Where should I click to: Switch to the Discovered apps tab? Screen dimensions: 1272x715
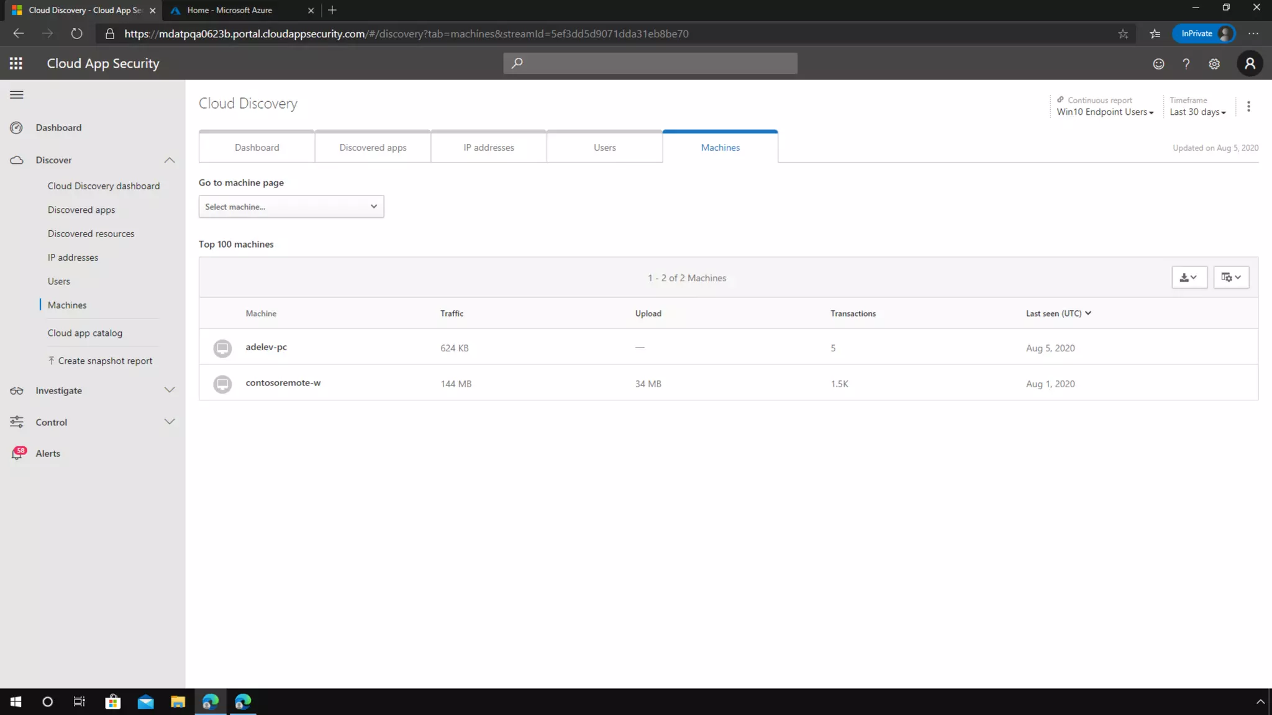point(373,148)
